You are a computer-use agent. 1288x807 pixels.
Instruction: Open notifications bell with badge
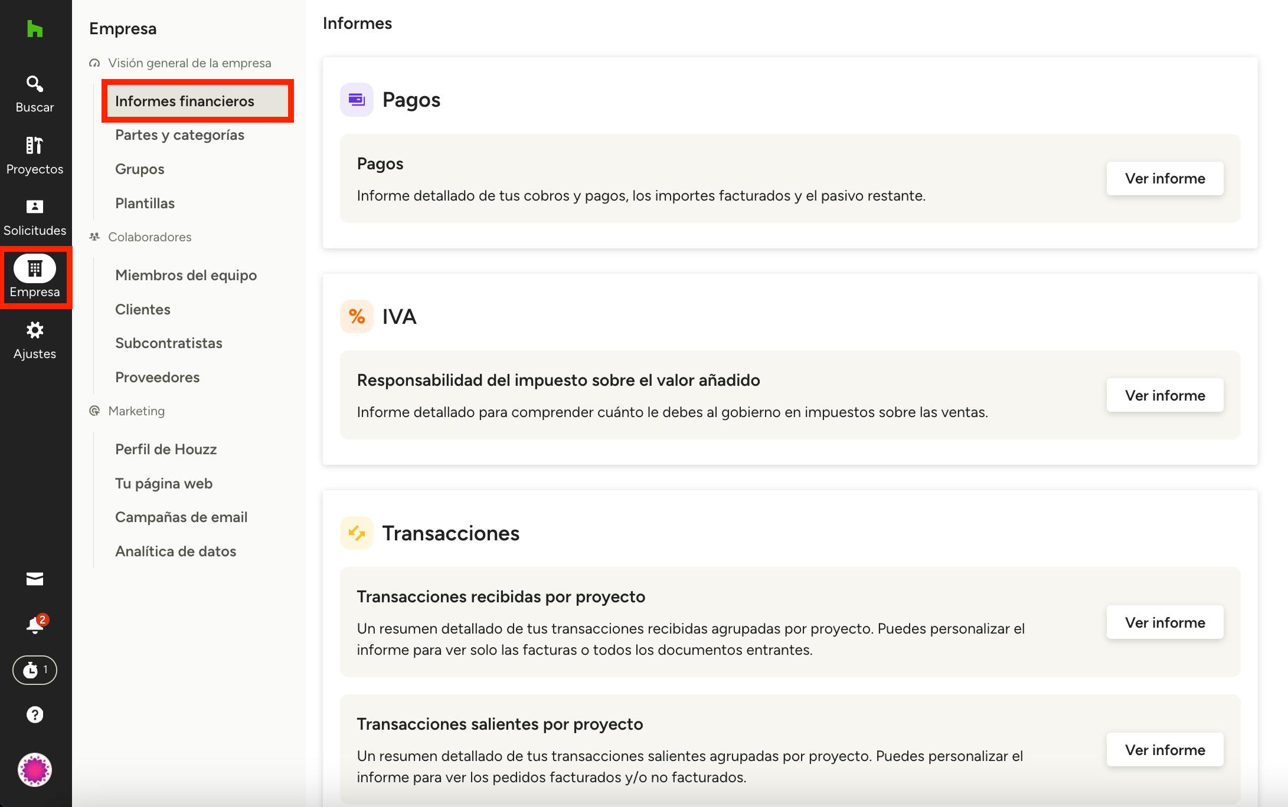35,625
